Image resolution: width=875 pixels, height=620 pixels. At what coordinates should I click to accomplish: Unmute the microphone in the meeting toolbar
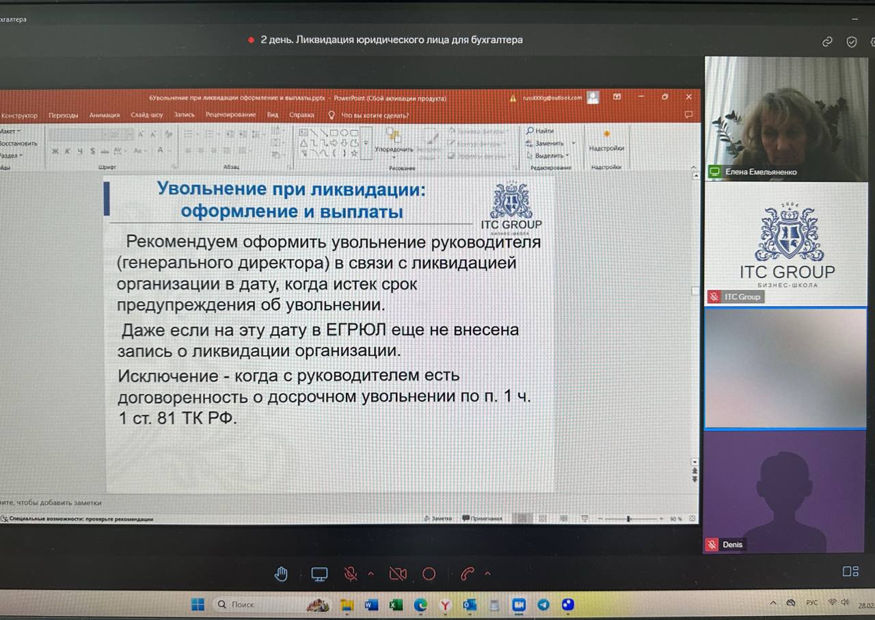(x=351, y=574)
